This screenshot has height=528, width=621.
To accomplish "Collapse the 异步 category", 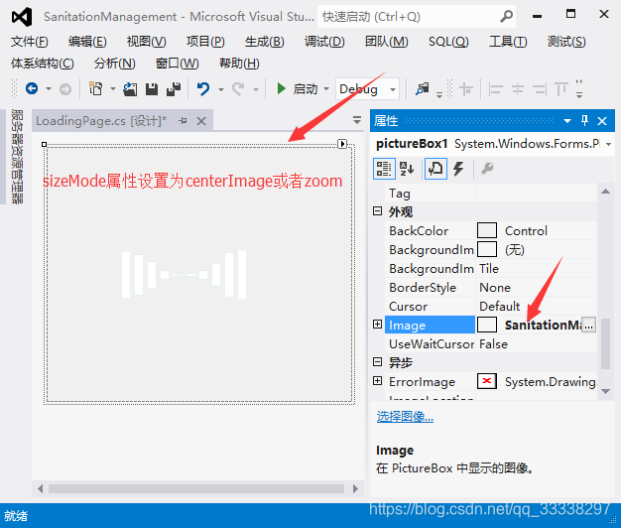I will (377, 362).
